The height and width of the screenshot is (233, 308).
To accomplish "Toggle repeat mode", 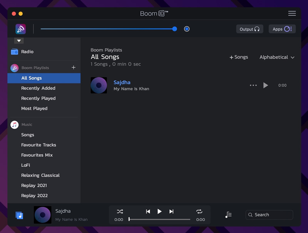I will click(199, 211).
